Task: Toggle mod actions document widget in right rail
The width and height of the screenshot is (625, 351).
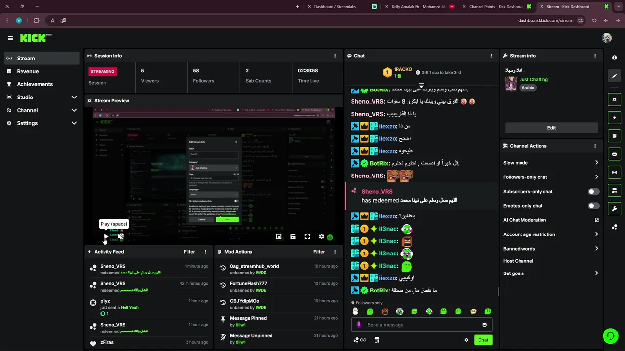Action: [614, 136]
